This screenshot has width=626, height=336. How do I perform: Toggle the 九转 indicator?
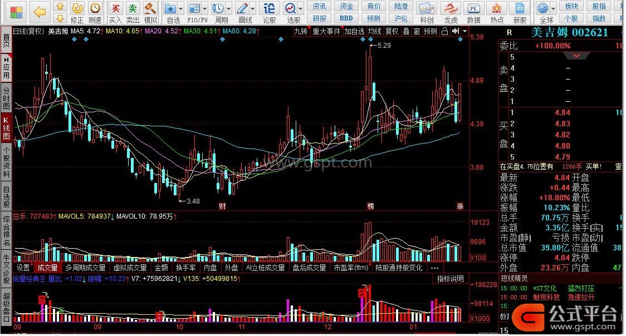tap(301, 31)
